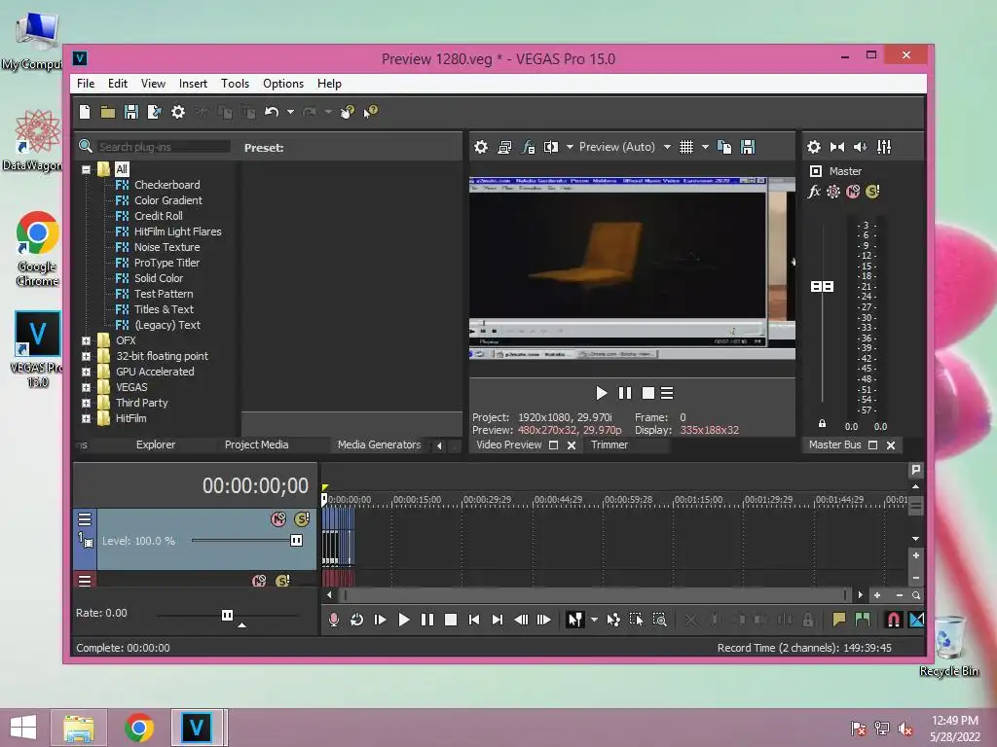The image size is (997, 747).
Task: Select the Titles & Text generator
Action: [x=164, y=309]
